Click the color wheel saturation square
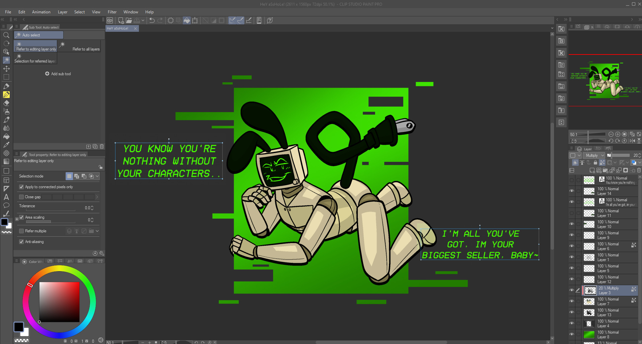The width and height of the screenshot is (642, 344). [59, 302]
